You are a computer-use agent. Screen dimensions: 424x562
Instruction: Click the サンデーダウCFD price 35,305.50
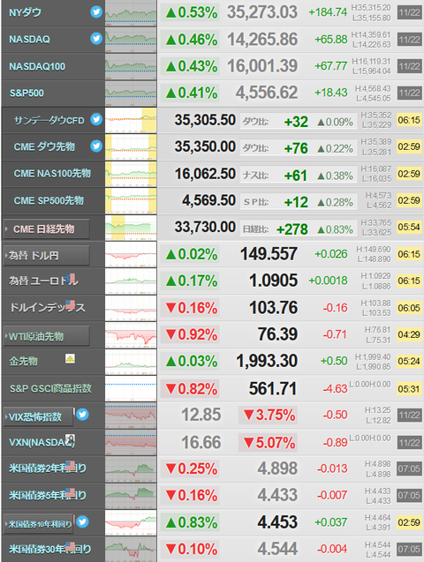point(205,120)
